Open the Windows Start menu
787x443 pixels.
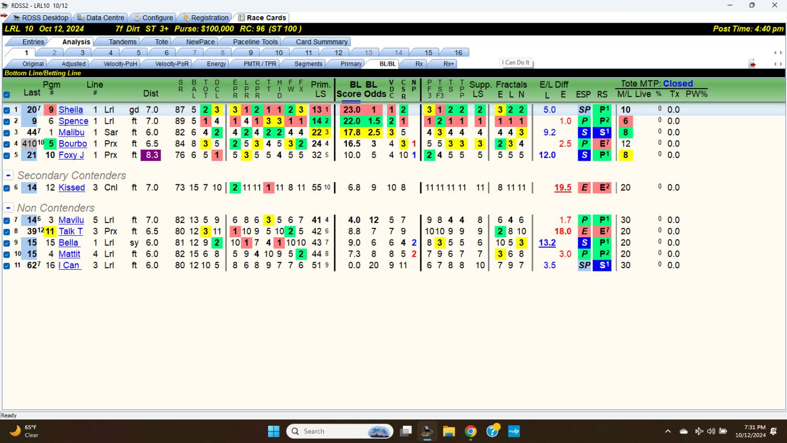coord(274,431)
